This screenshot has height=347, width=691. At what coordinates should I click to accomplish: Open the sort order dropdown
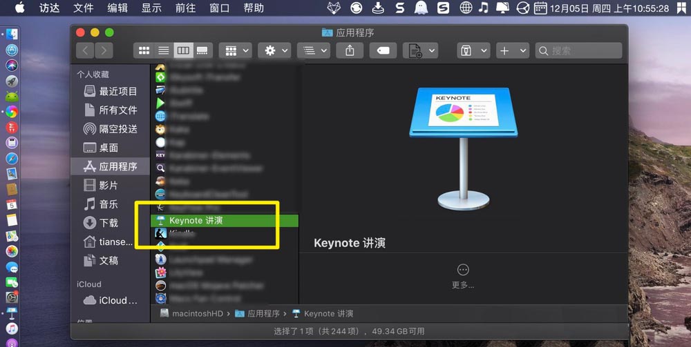pyautogui.click(x=313, y=50)
